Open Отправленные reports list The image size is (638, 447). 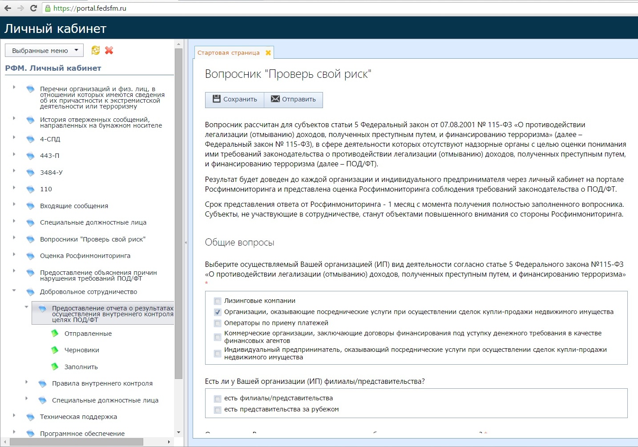click(88, 334)
